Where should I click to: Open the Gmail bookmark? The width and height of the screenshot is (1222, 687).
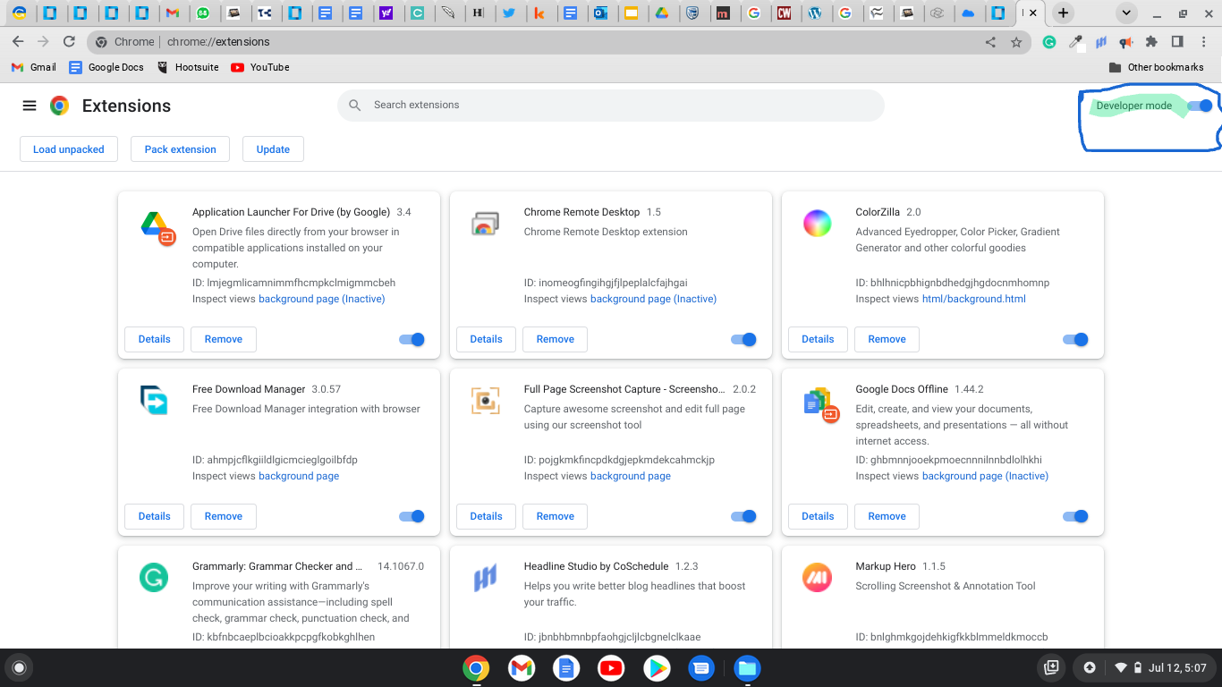click(x=33, y=67)
